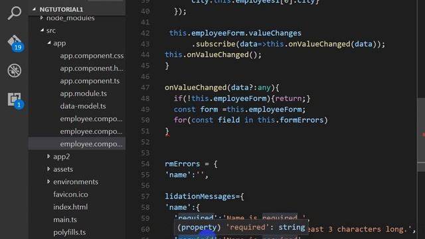
Task: Click 'const form' on line 49
Action: [196, 109]
